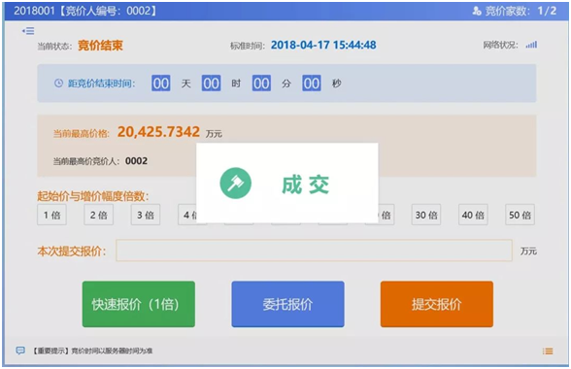Click the network signal strength icon

pos(531,45)
